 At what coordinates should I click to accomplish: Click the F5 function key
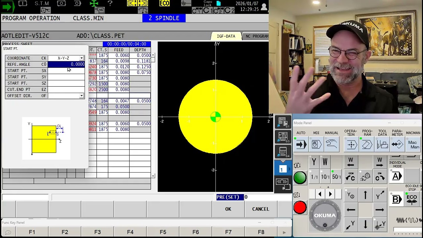[163, 232]
